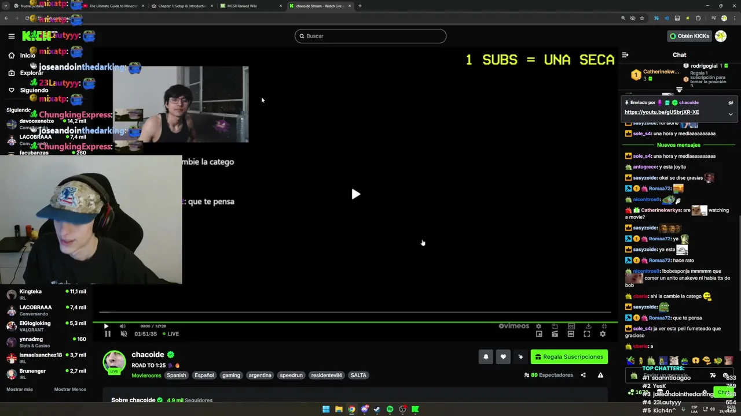Open the hamburger menu beside Kick logo
Viewport: 741px width, 416px height.
click(x=11, y=36)
